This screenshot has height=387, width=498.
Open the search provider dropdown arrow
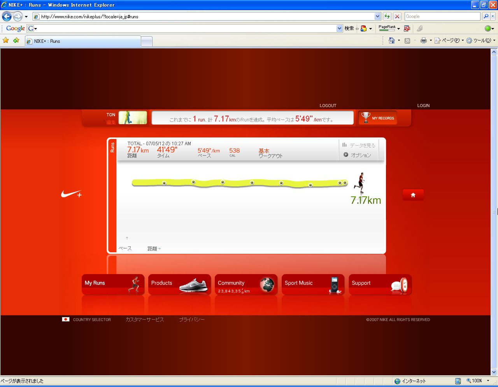click(493, 16)
